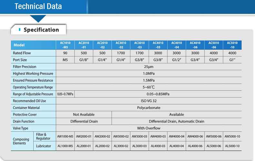This screenshot has height=161, width=255.
Task: Select the 25µm filter precision value
Action: tap(149, 67)
